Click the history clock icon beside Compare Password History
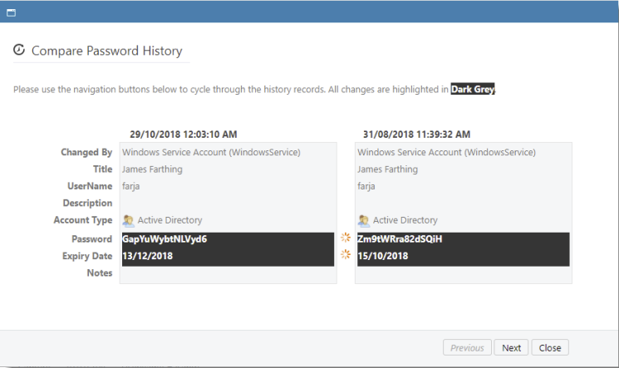The height and width of the screenshot is (368, 619). click(19, 50)
